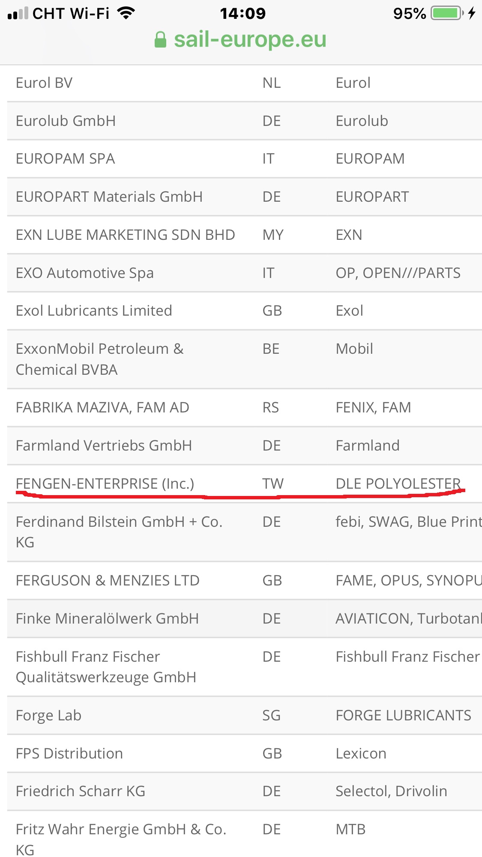482x857 pixels.
Task: Tap ExxonMobil Petroleum & Chemical BVBA entry
Action: coord(100,359)
